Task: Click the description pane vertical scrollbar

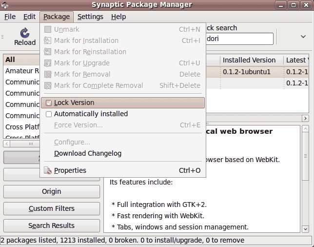Action: [x=305, y=156]
